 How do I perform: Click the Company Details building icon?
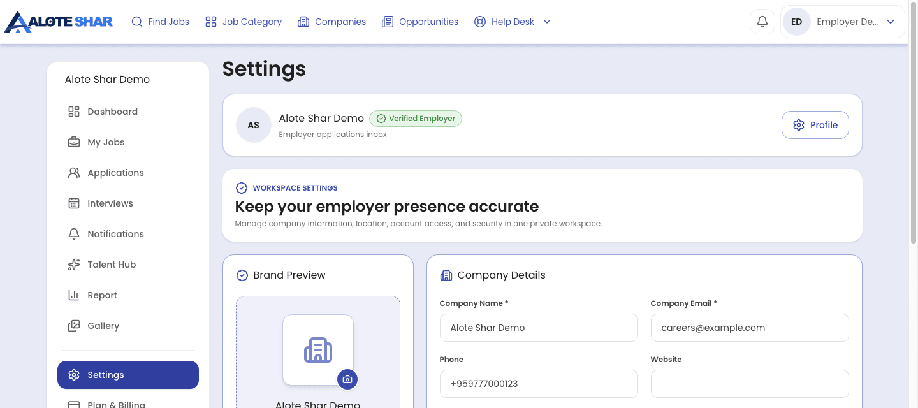[446, 275]
